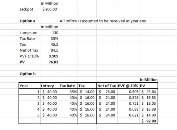Select the Tax Rate column header
177x130 pixels.
[68, 86]
